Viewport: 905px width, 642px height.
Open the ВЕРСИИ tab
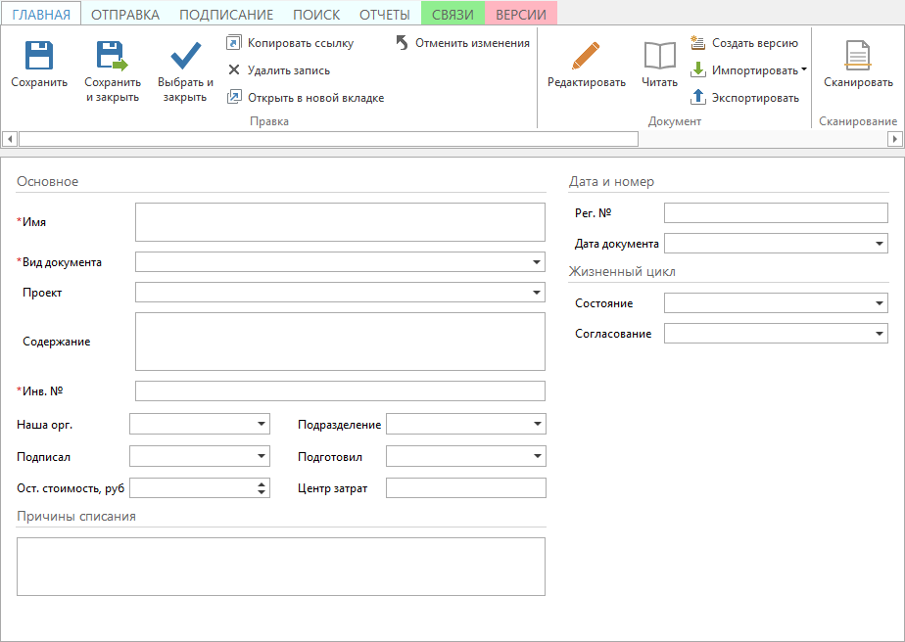click(521, 15)
